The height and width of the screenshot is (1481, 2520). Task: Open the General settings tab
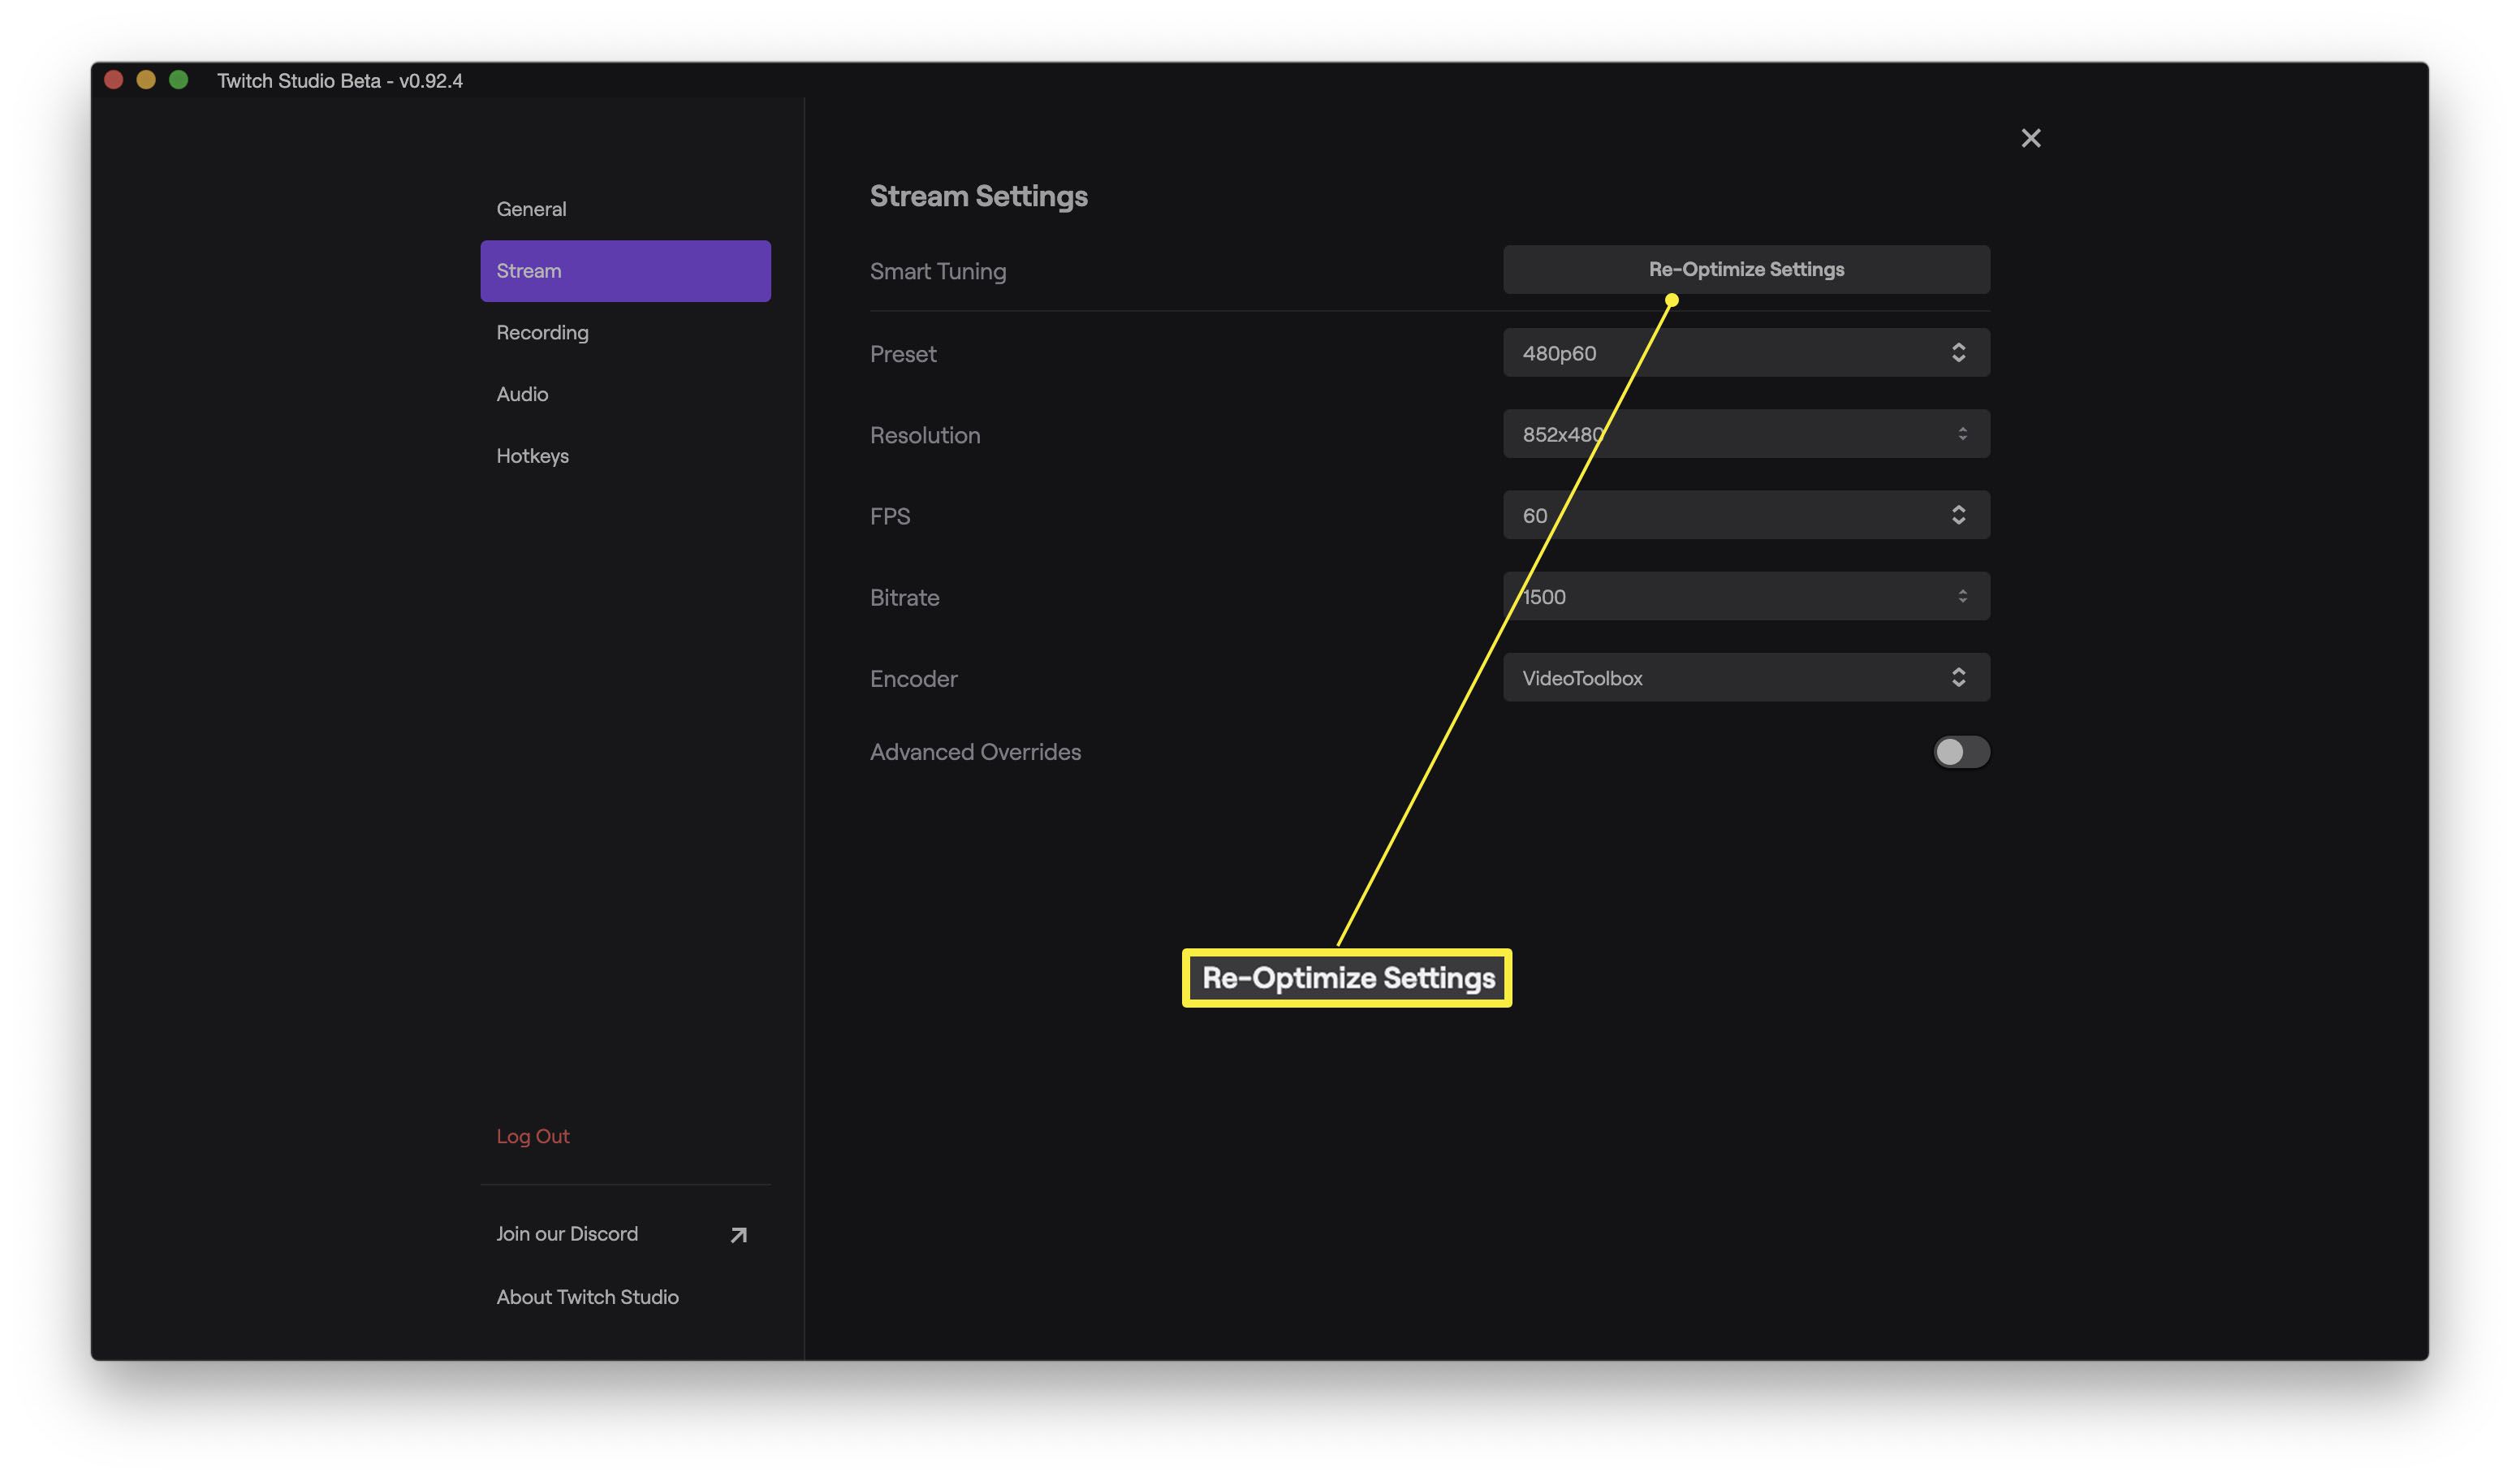click(625, 209)
